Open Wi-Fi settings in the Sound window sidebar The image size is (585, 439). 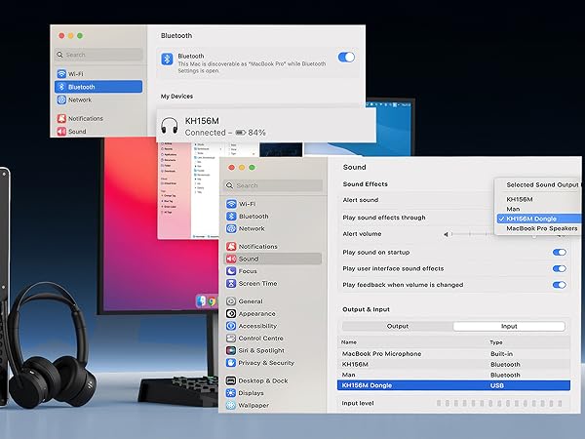(x=242, y=204)
